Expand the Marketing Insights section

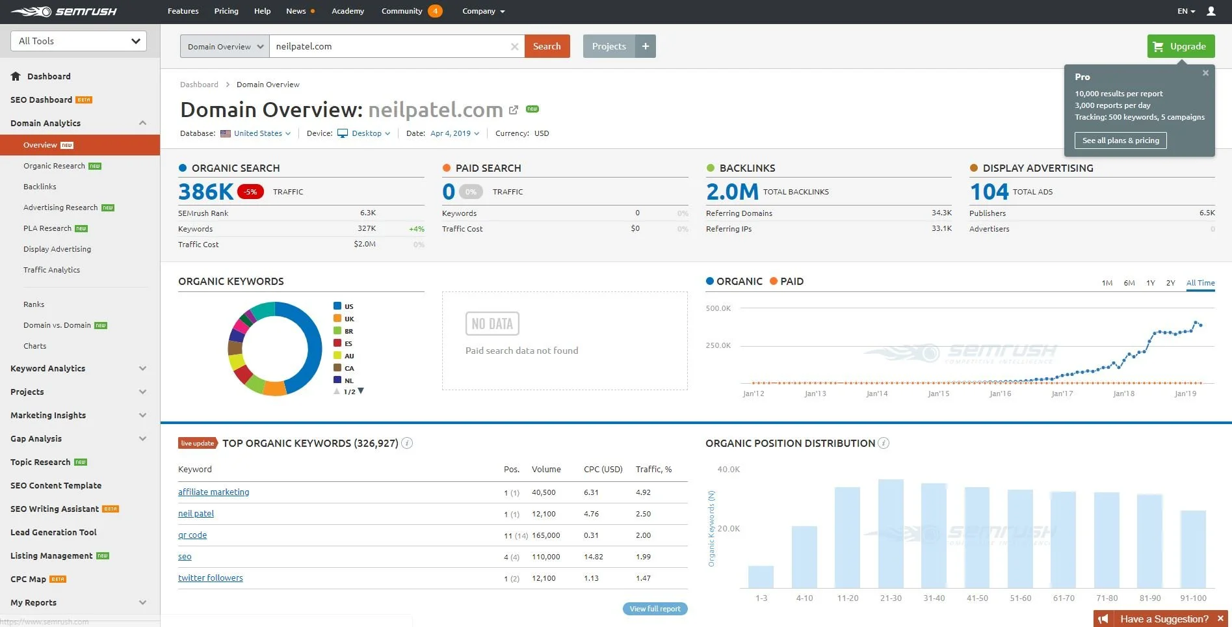click(x=142, y=415)
